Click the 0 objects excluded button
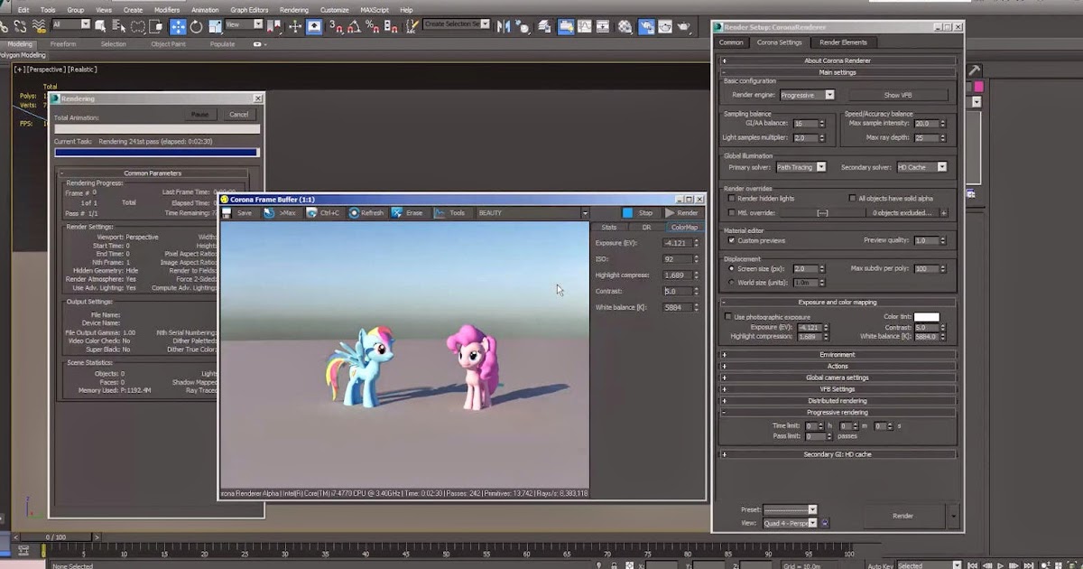This screenshot has width=1083, height=569. (902, 212)
